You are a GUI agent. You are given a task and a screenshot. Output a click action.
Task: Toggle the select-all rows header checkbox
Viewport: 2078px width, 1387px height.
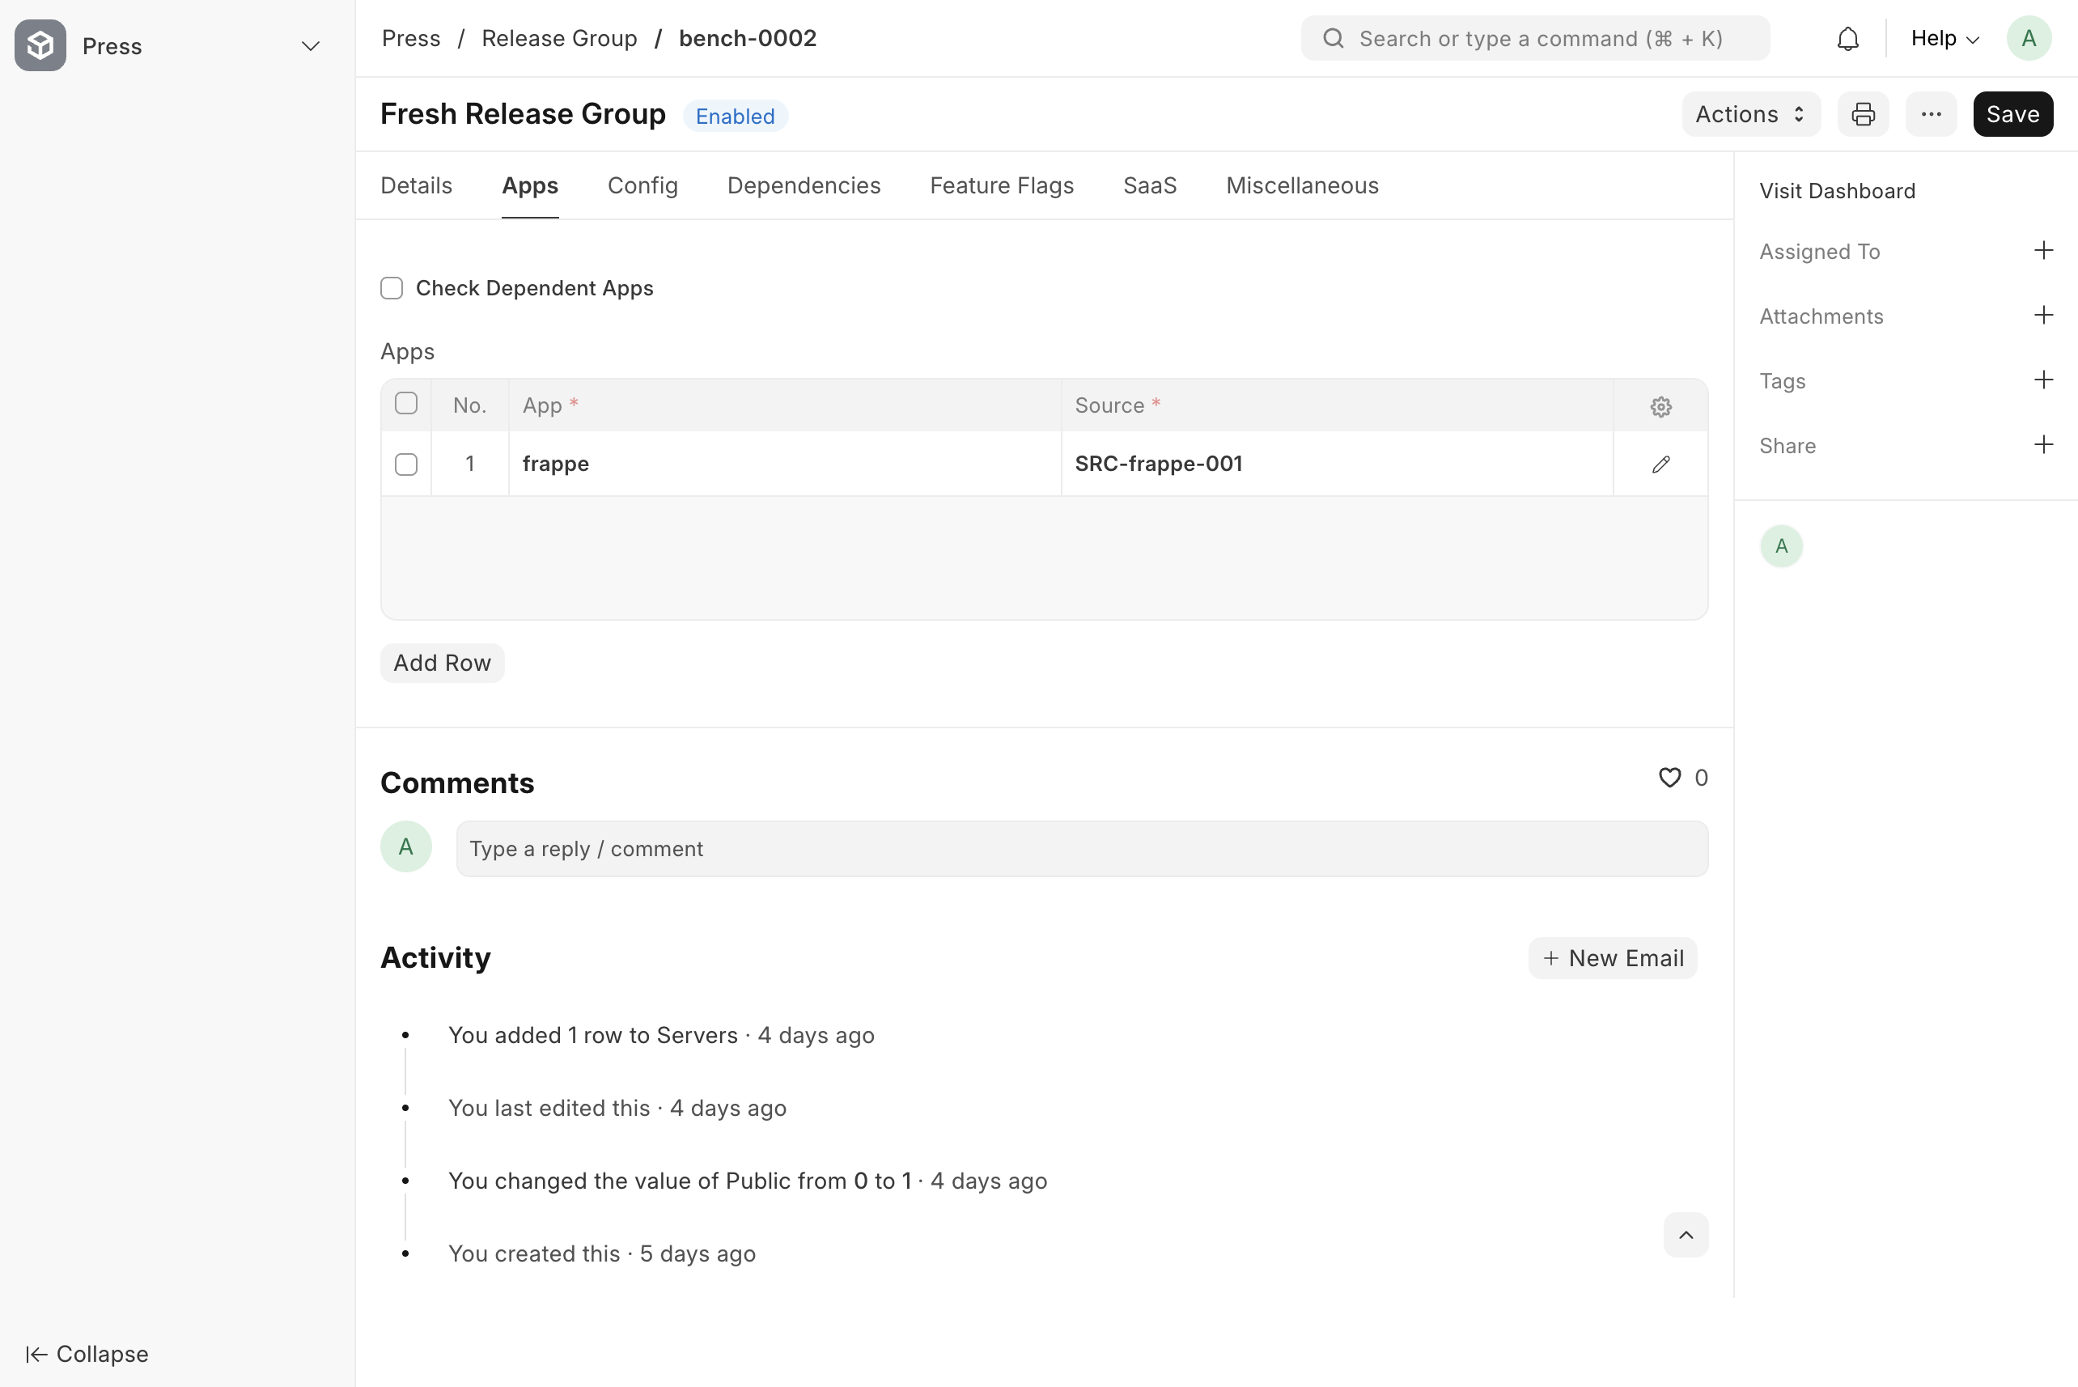(406, 405)
